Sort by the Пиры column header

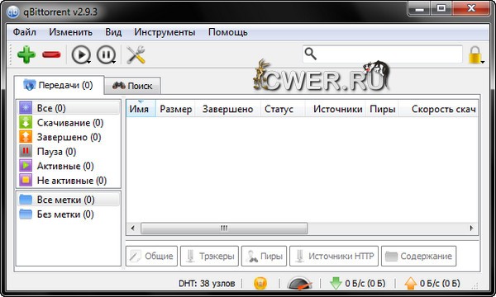382,109
